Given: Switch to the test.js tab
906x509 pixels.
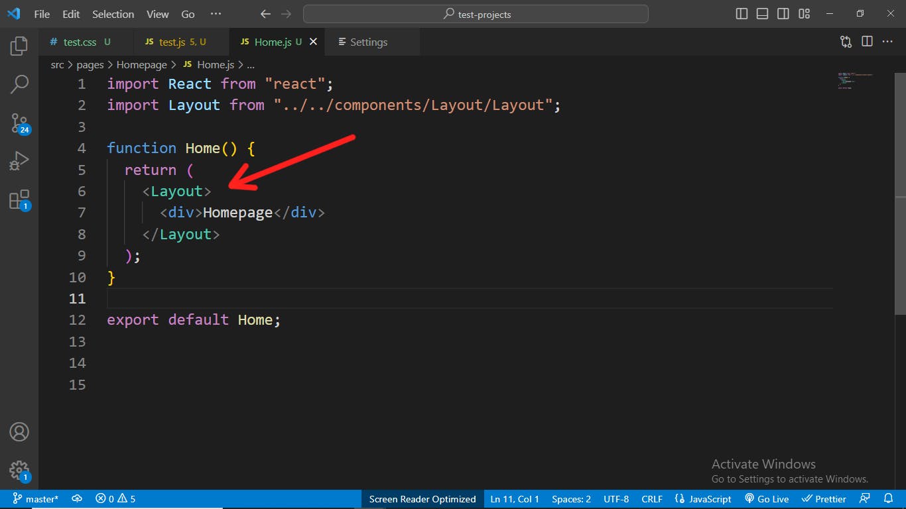Looking at the screenshot, I should (x=181, y=42).
